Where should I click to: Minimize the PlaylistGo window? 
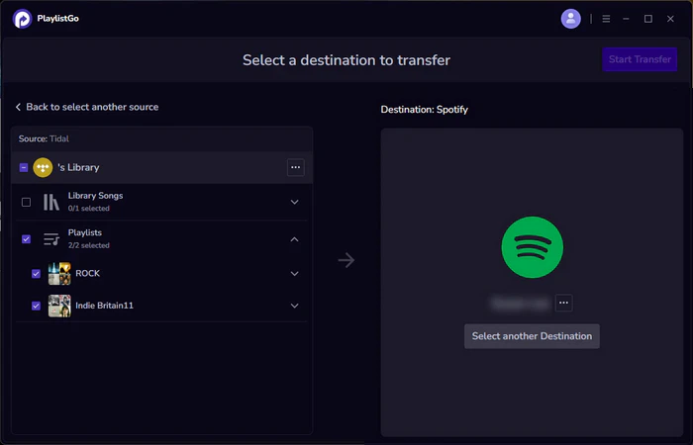click(x=626, y=19)
